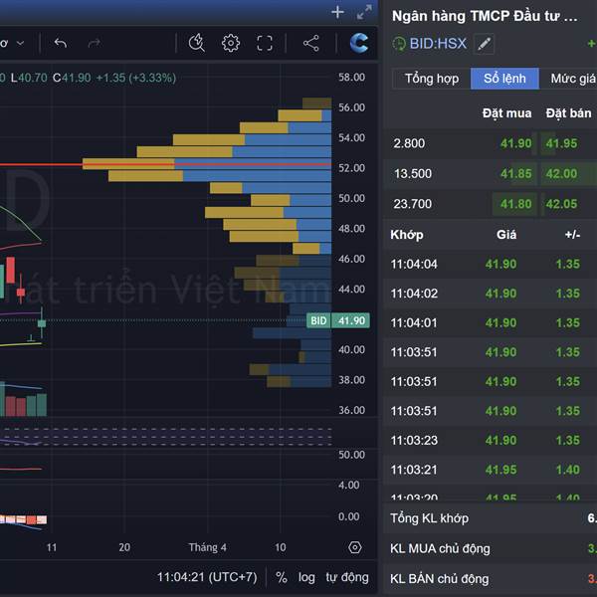Image resolution: width=597 pixels, height=597 pixels.
Task: Click the redo arrow in chart toolbar
Action: (x=95, y=43)
